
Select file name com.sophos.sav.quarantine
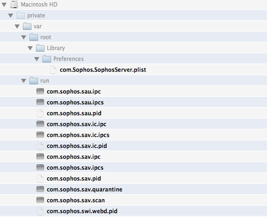84,190
